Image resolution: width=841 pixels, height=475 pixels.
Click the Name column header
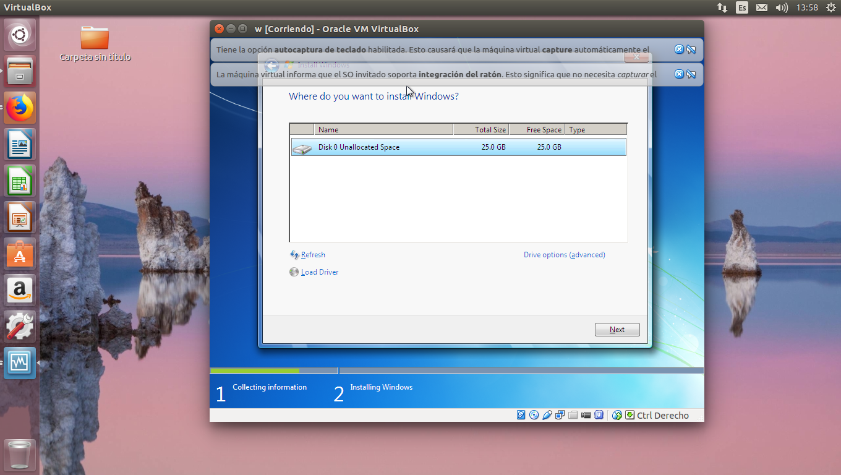coord(383,129)
